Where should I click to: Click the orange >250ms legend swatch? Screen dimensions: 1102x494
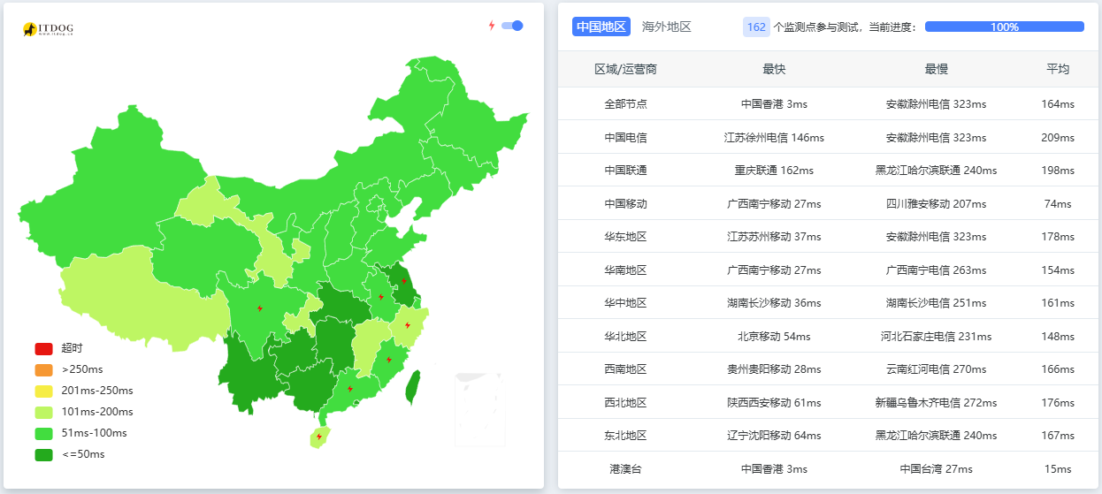[x=44, y=369]
